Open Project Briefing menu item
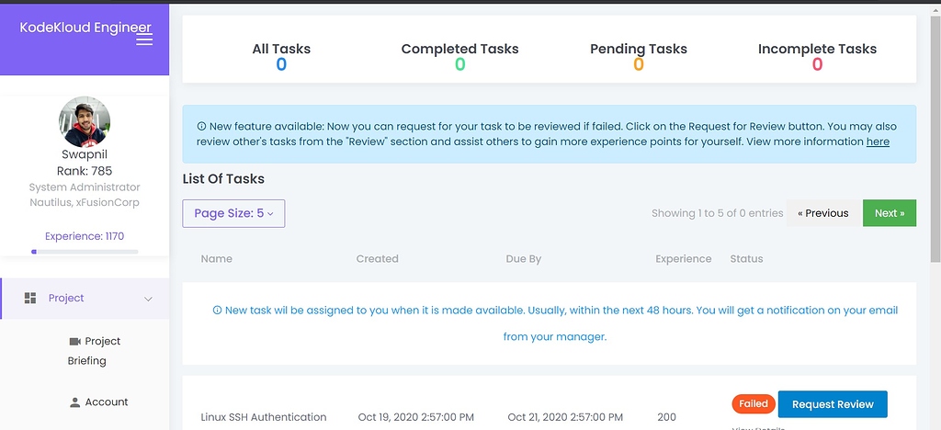The image size is (941, 430). point(95,350)
